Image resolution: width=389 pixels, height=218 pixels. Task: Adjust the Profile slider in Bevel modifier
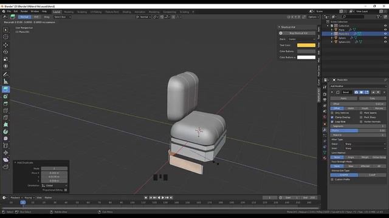tap(358, 131)
